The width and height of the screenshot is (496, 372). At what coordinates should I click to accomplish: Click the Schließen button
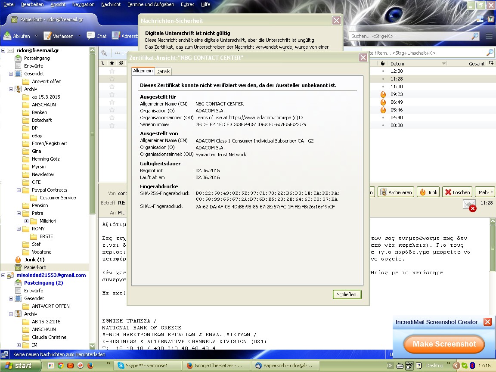point(347,294)
